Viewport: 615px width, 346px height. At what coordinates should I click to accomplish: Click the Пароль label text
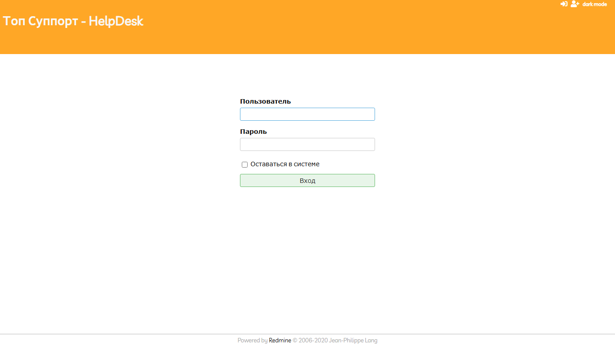pos(253,132)
